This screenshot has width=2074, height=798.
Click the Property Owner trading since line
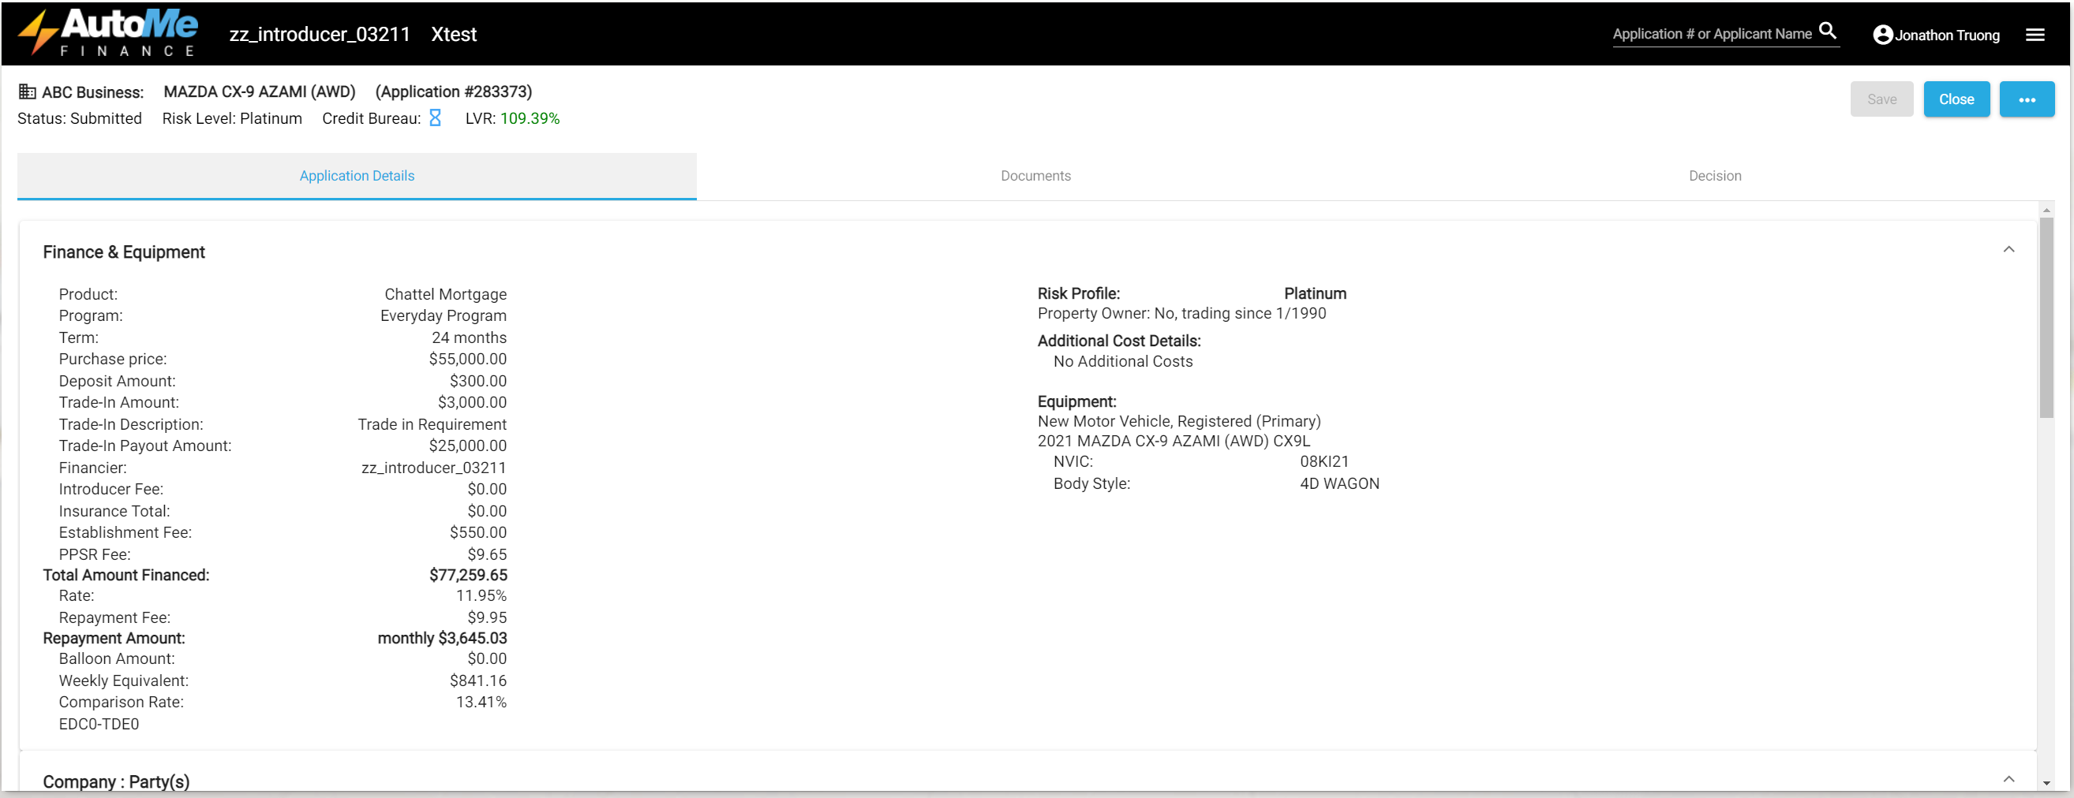pos(1181,313)
